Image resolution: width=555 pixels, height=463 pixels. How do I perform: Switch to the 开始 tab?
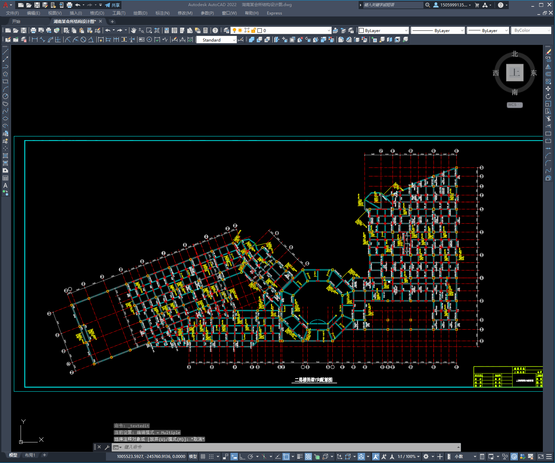click(16, 21)
